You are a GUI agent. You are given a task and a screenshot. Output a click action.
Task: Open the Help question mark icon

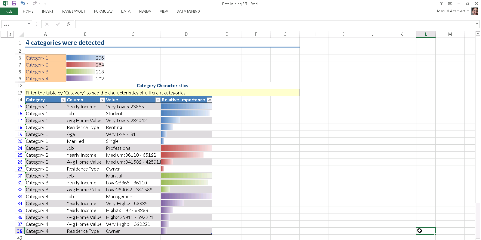point(441,3)
